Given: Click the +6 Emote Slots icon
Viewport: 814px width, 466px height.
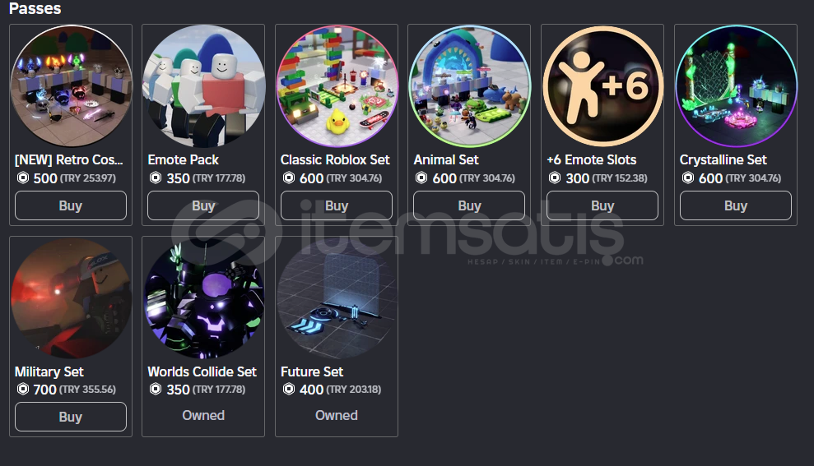Looking at the screenshot, I should pos(602,86).
